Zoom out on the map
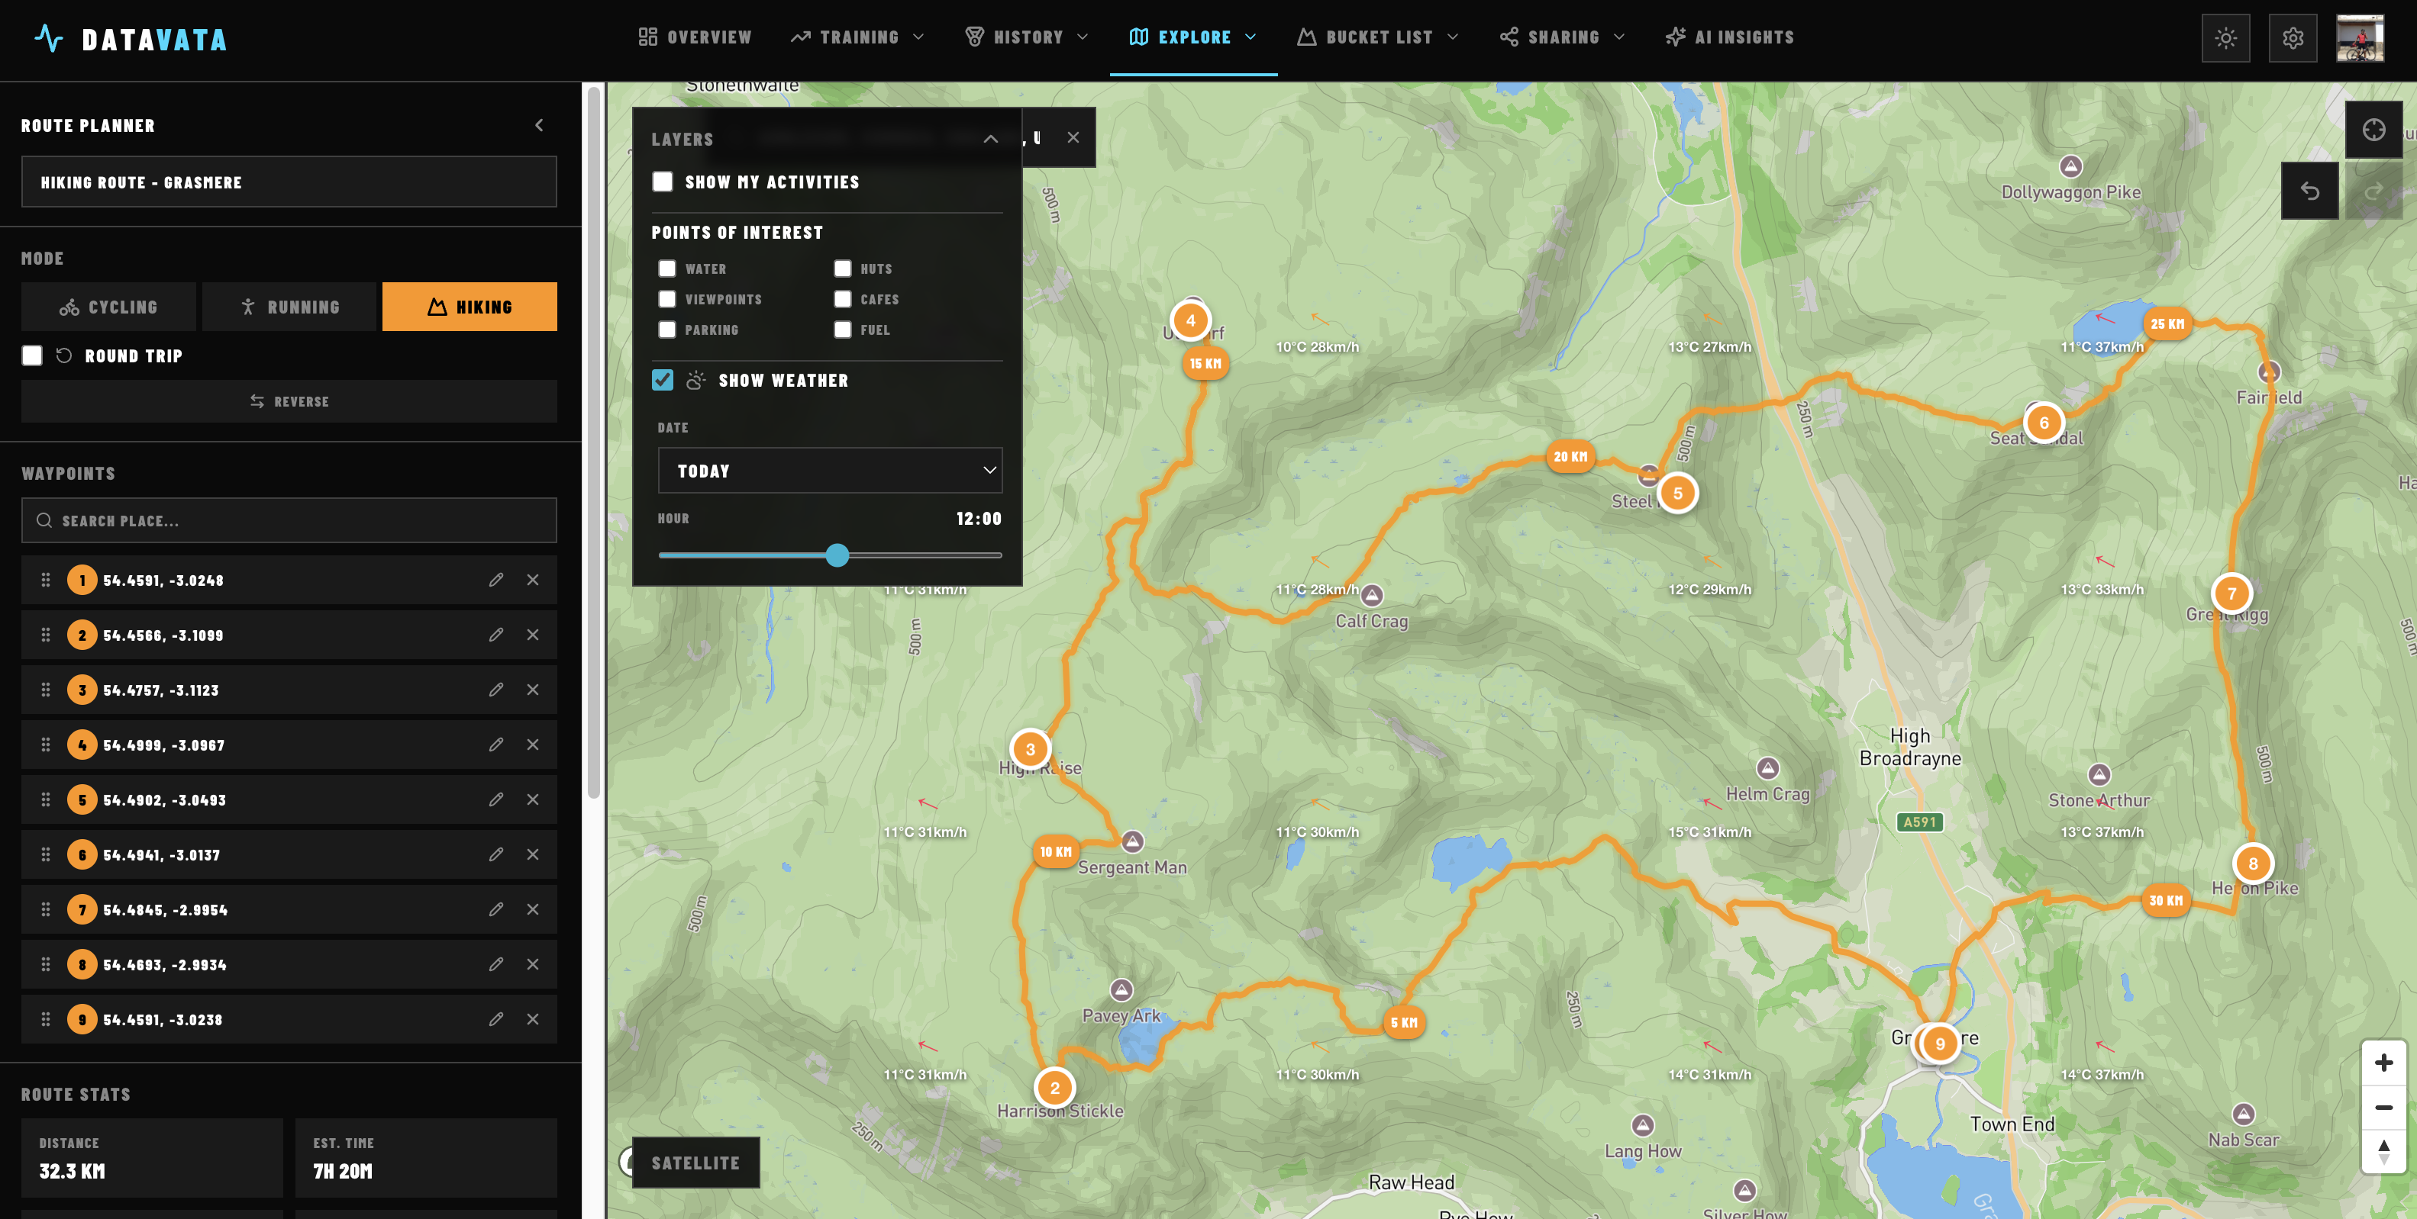 (x=2383, y=1108)
